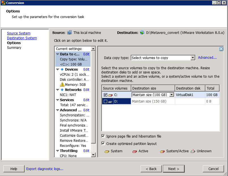This screenshot has width=228, height=176.
Task: Select the Summary step in sidebar
Action: 14,48
